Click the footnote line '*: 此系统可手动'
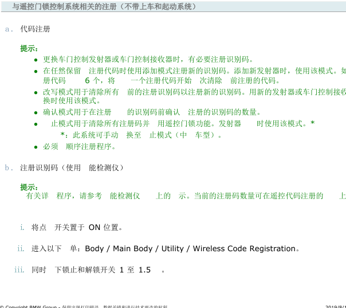 click(141, 135)
